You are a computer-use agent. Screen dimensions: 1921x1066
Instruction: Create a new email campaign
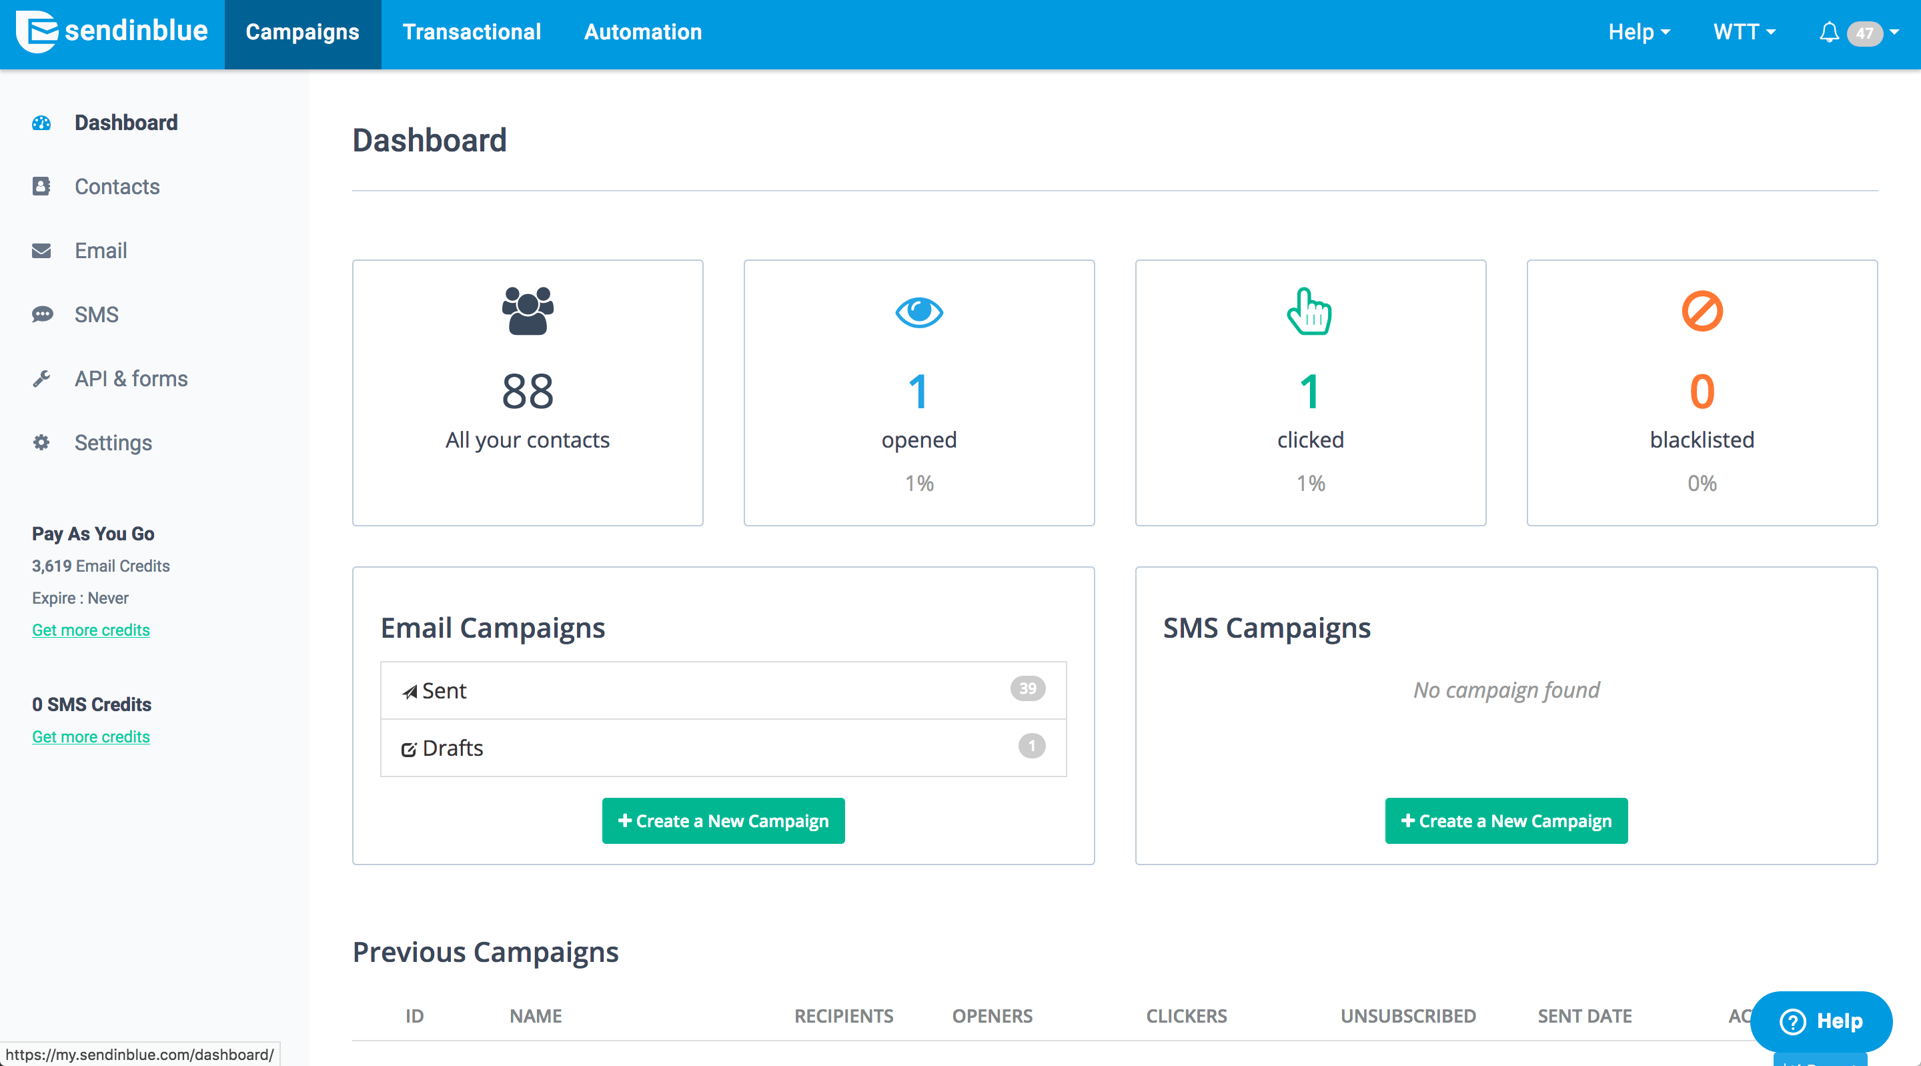click(x=723, y=821)
